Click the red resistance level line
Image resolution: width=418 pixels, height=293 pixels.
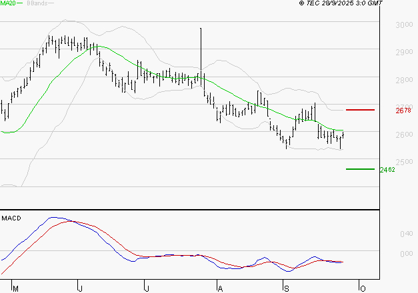pos(360,110)
